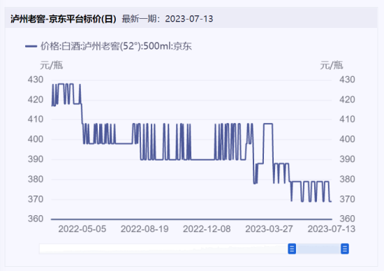Viewport: 384px width, 271px height.
Task: Click the highlighted range between slider handles
Action: [318, 249]
